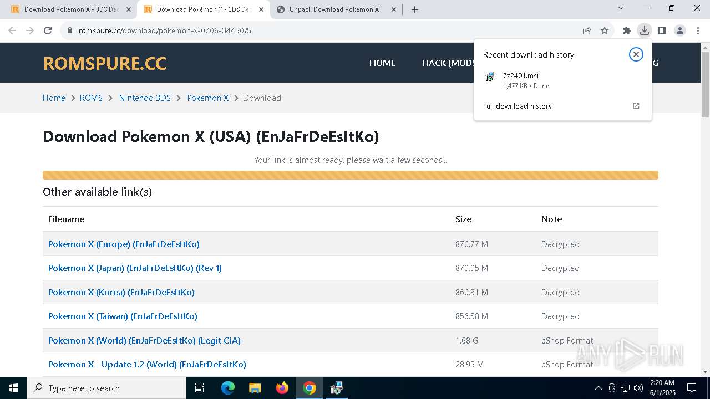Viewport: 710px width, 399px height.
Task: Show hidden system tray icons
Action: [x=598, y=388]
